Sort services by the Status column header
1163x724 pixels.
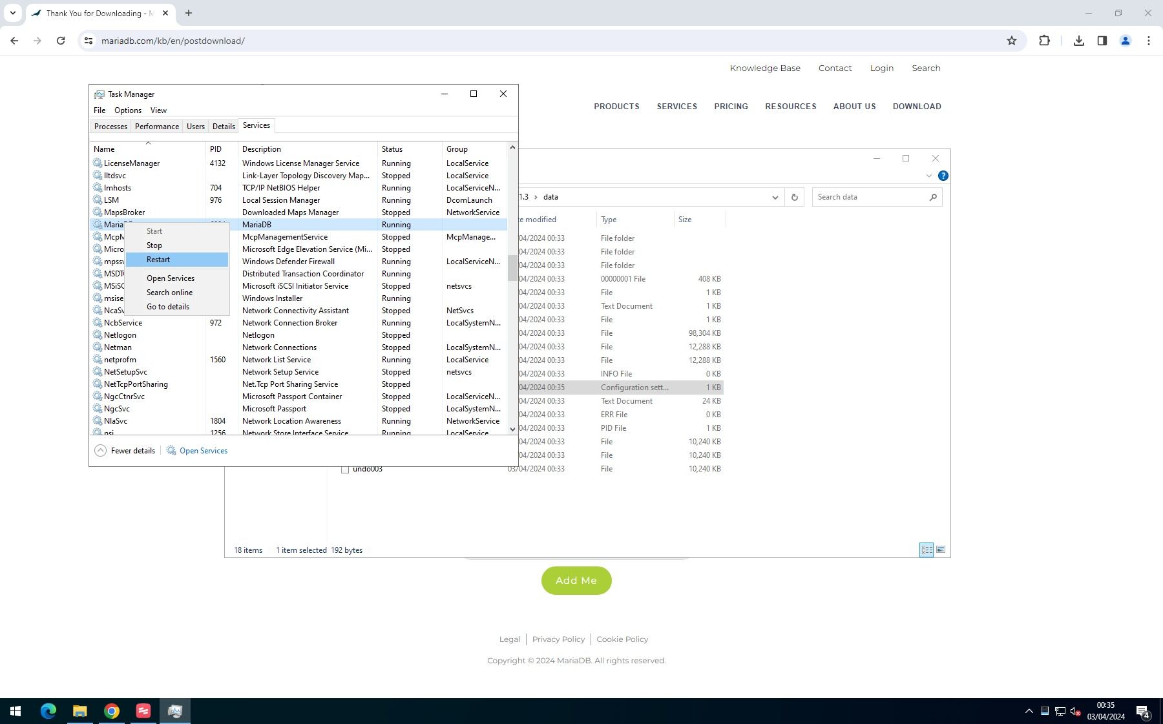[410, 149]
